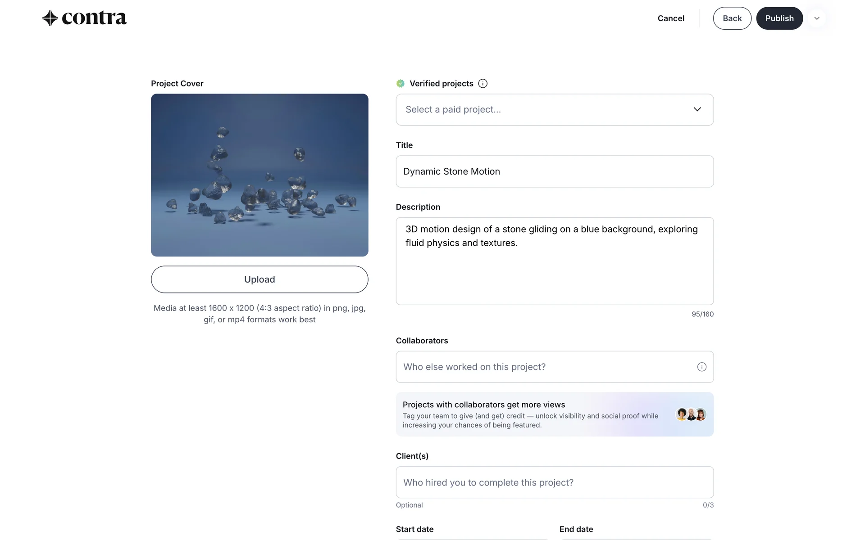This screenshot has height=540, width=865.
Task: Click the paid project dropdown arrow
Action: click(x=697, y=109)
